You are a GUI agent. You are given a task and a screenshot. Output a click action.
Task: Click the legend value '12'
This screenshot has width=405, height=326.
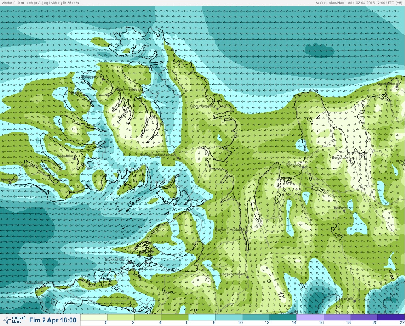tap(267, 323)
